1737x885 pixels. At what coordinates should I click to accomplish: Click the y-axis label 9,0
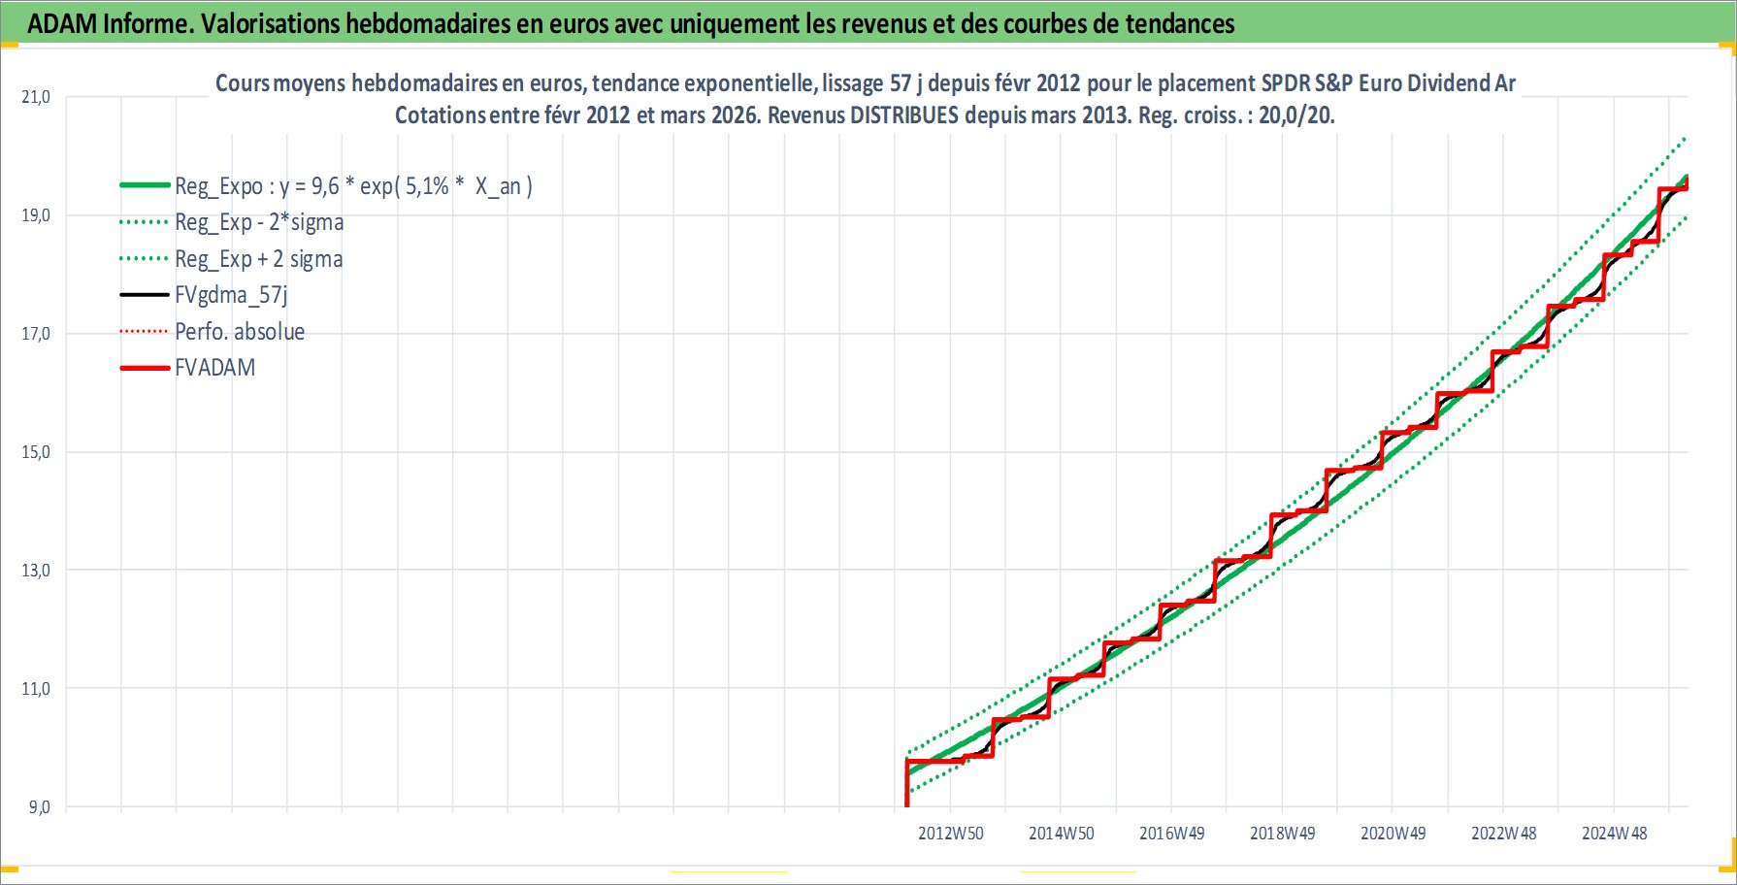[x=39, y=807]
